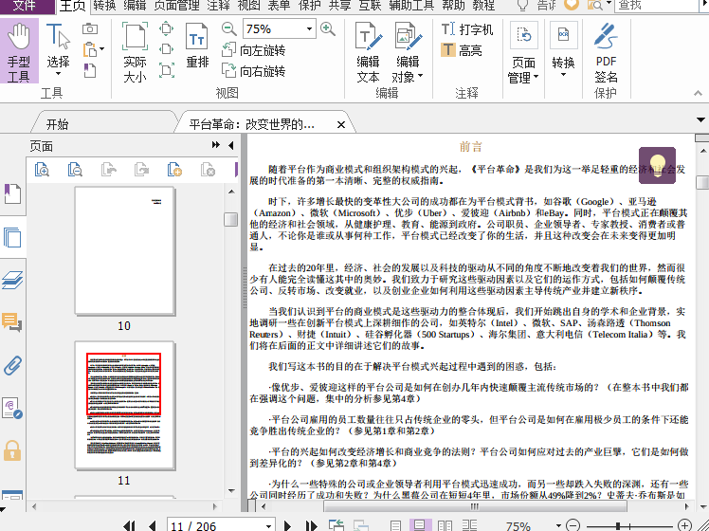Switch to continuous page view mode

[419, 525]
